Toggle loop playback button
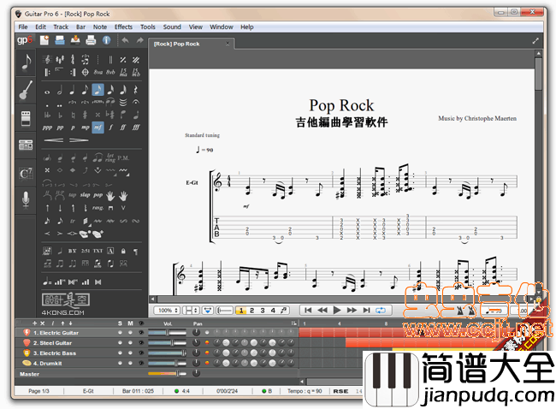Image resolution: width=556 pixels, height=409 pixels. (381, 311)
